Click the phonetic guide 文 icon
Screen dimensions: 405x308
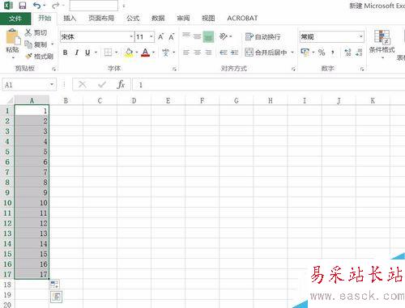click(166, 53)
